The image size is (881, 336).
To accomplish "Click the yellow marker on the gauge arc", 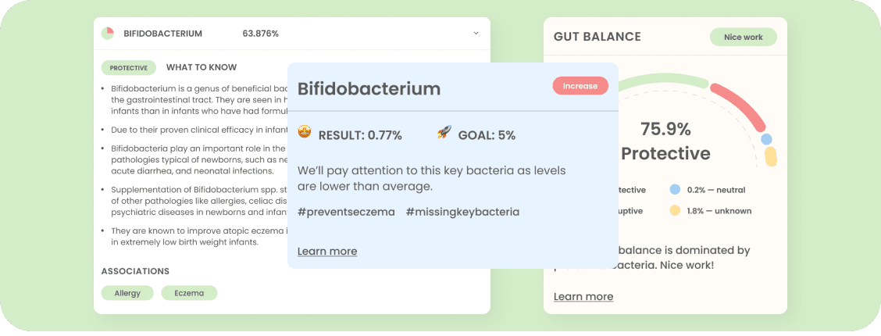I will click(x=771, y=156).
